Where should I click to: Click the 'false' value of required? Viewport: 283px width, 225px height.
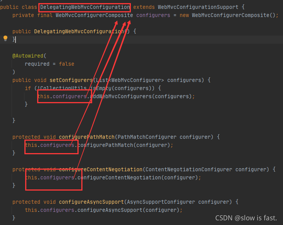click(67, 64)
